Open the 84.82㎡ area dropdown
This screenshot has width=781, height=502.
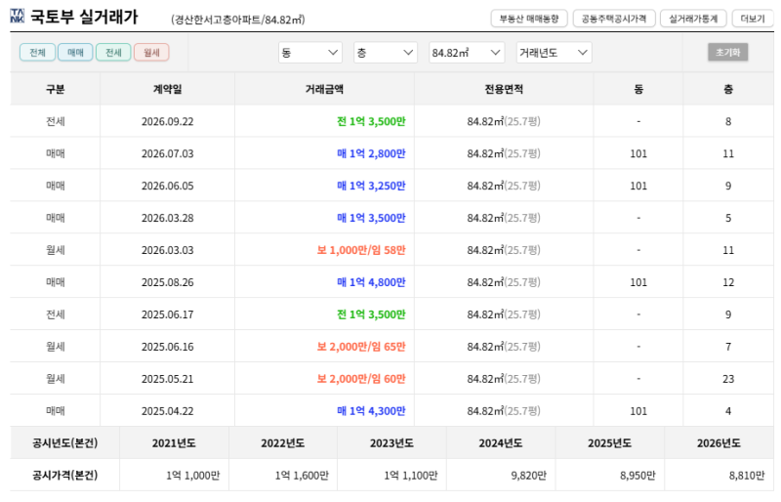point(467,53)
